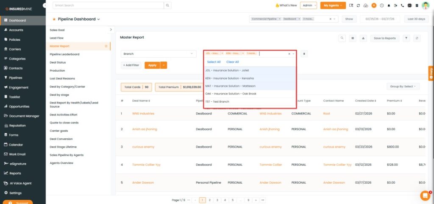Viewport: 434px width, 204px height.
Task: Toggle favorite star for Master Report
Action: (x=106, y=46)
